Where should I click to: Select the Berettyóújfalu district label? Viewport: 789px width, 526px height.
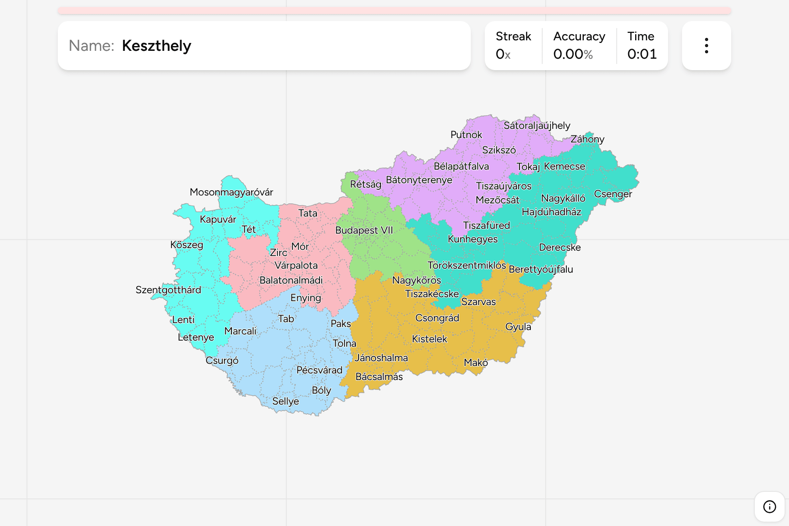click(541, 269)
